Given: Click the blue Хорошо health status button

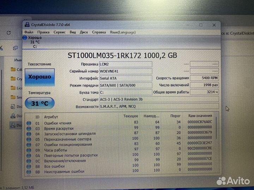Looking at the screenshot, I should pyautogui.click(x=40, y=77).
